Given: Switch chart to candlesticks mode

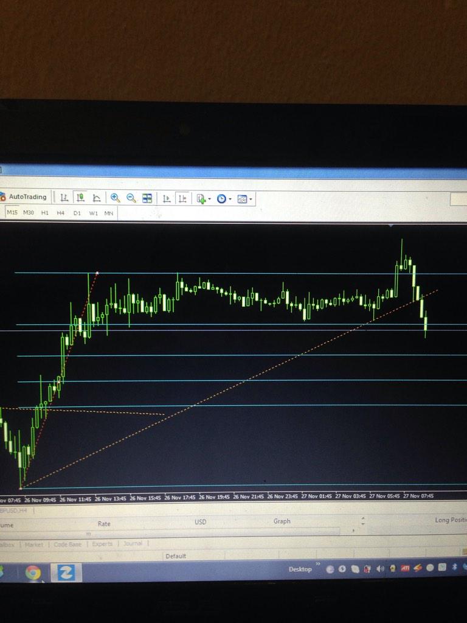Looking at the screenshot, I should coord(81,198).
